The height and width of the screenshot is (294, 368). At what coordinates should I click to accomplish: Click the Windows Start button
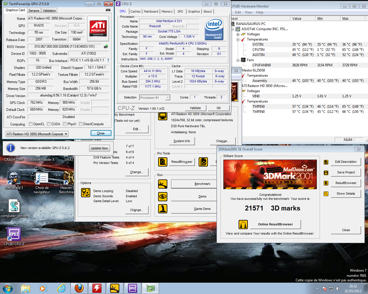[x=8, y=288]
